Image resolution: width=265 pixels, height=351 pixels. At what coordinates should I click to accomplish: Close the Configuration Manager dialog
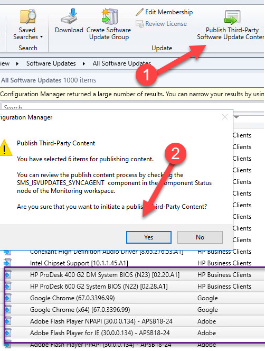pyautogui.click(x=225, y=117)
